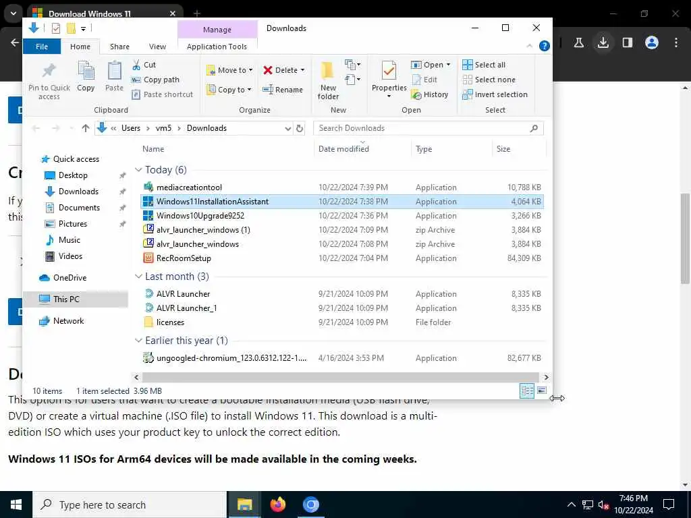Click Properties icon in quick access toolbar

(x=56, y=28)
